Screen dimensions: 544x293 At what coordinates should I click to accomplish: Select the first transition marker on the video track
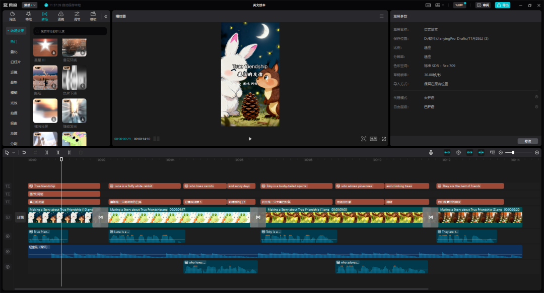tap(100, 217)
